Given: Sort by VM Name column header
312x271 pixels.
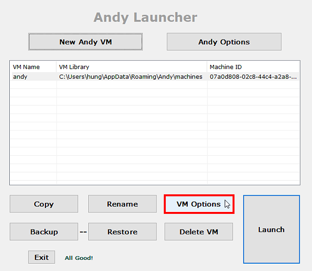Looking at the screenshot, I should point(34,67).
